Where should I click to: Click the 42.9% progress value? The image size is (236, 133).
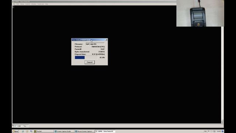click(x=102, y=58)
